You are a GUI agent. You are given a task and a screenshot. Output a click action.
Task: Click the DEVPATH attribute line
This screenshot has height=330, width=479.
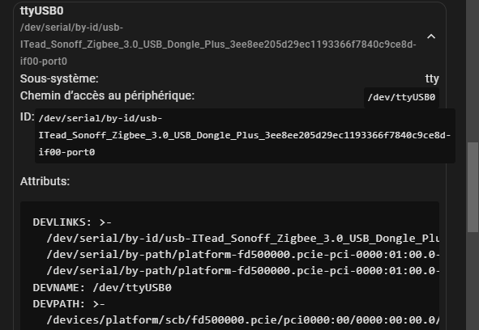tap(69, 304)
